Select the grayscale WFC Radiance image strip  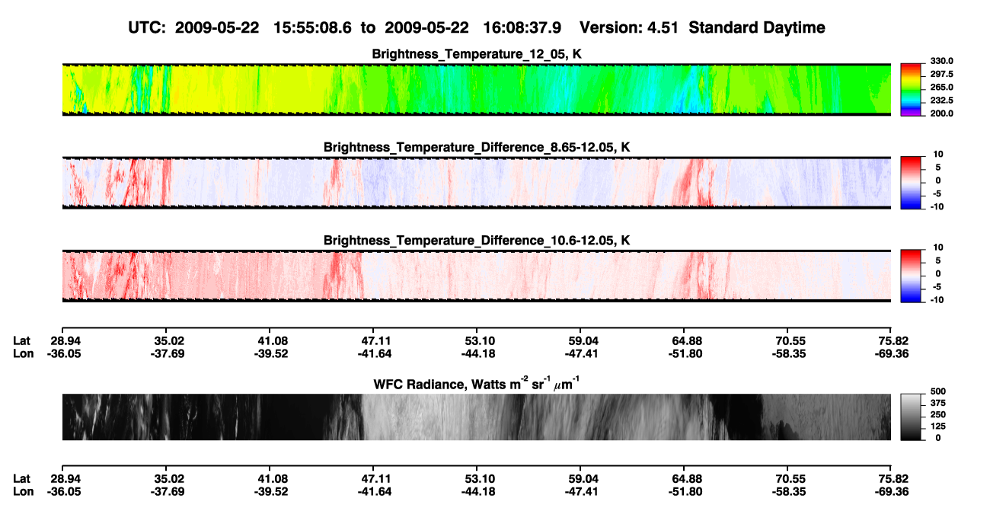point(477,417)
